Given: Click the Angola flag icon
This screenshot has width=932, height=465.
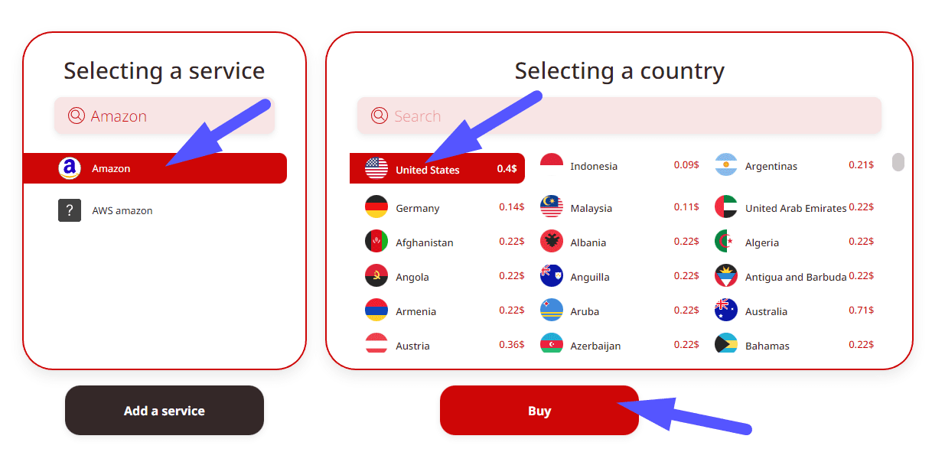Looking at the screenshot, I should point(376,276).
